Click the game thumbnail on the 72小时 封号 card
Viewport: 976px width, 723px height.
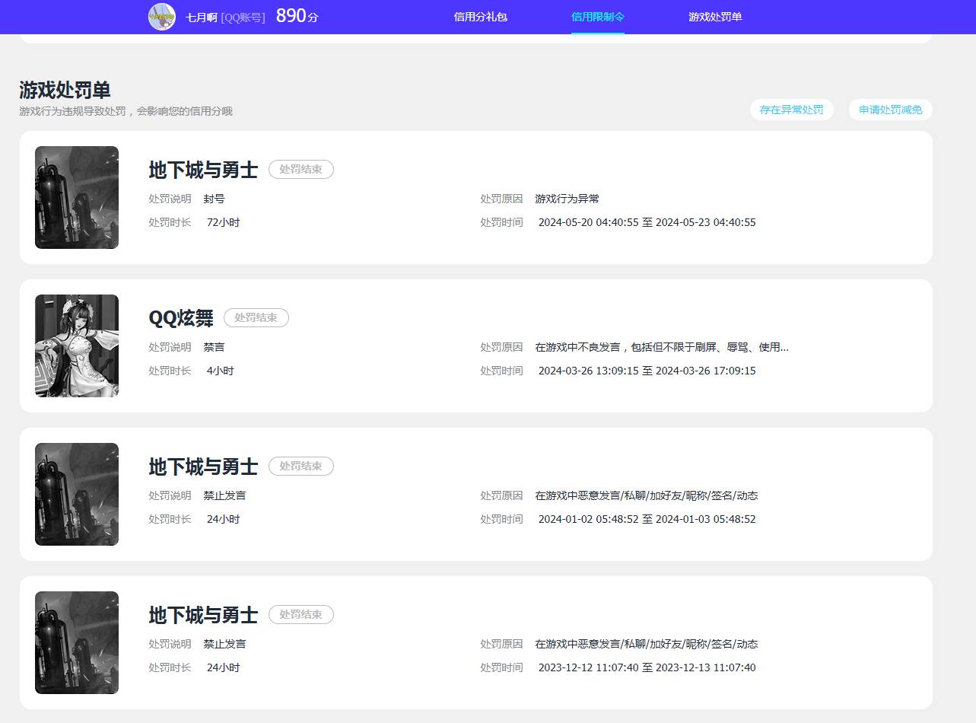[77, 198]
